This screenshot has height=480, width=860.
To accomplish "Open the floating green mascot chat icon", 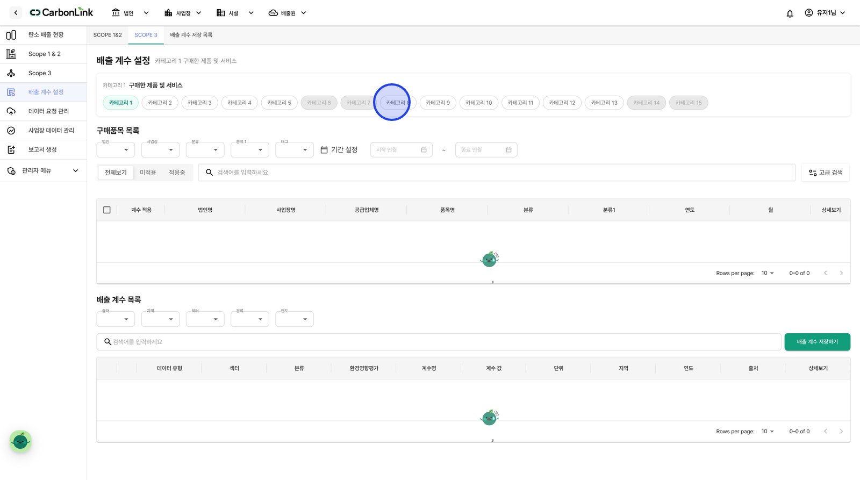I will [x=20, y=441].
